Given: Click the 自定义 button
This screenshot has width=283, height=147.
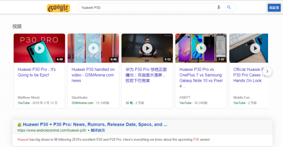Looking at the screenshot, I should [274, 7].
